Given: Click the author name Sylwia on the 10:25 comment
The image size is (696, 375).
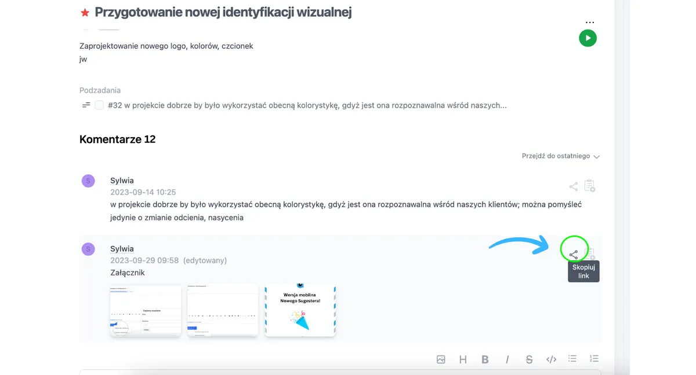Looking at the screenshot, I should click(x=122, y=181).
